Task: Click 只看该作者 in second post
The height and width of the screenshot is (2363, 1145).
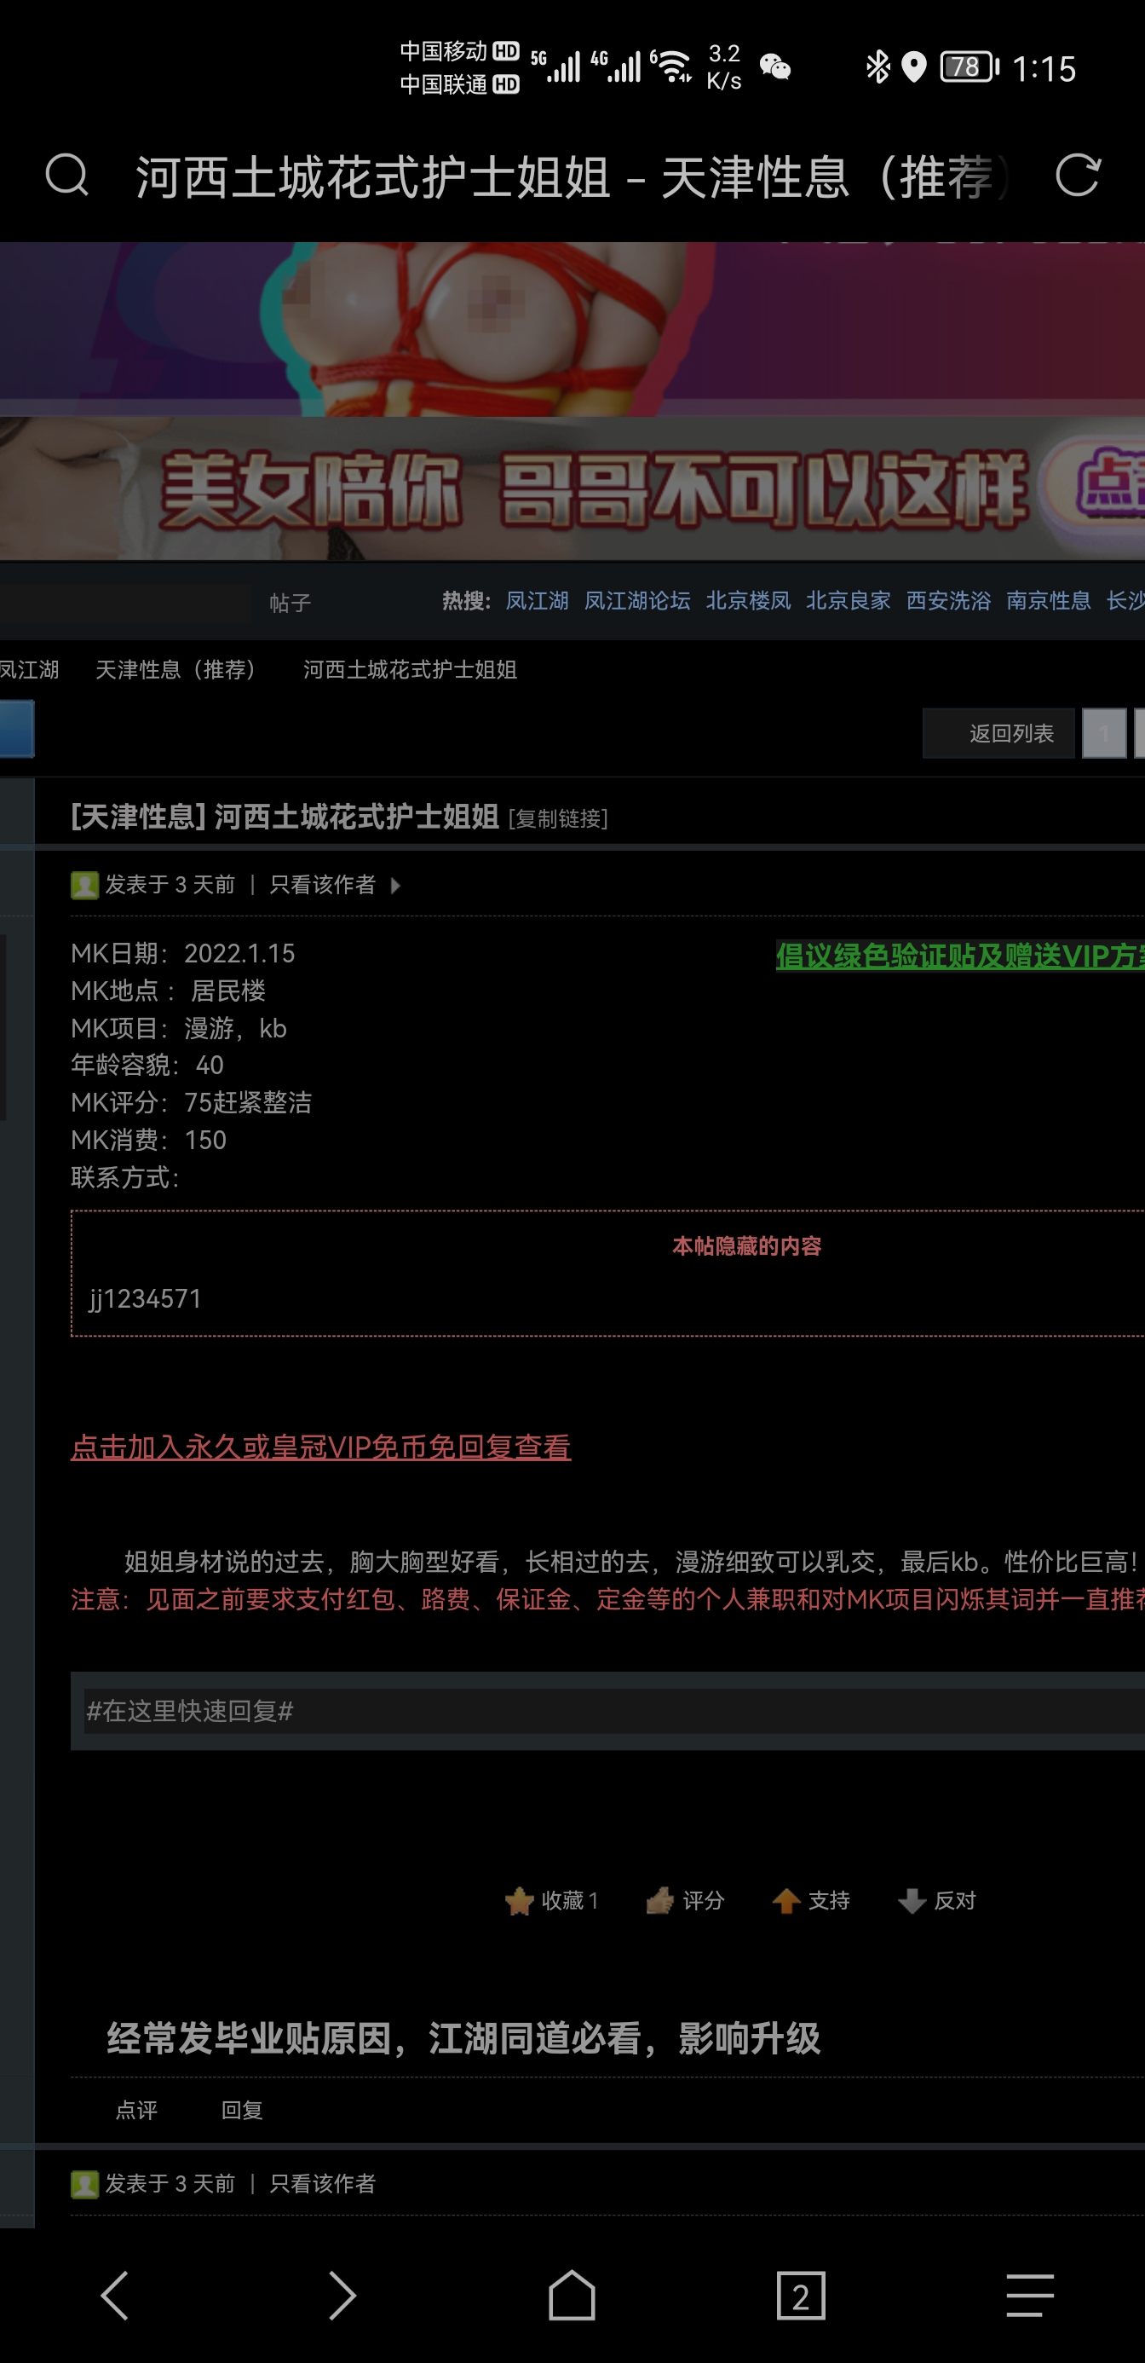Action: click(x=323, y=2183)
